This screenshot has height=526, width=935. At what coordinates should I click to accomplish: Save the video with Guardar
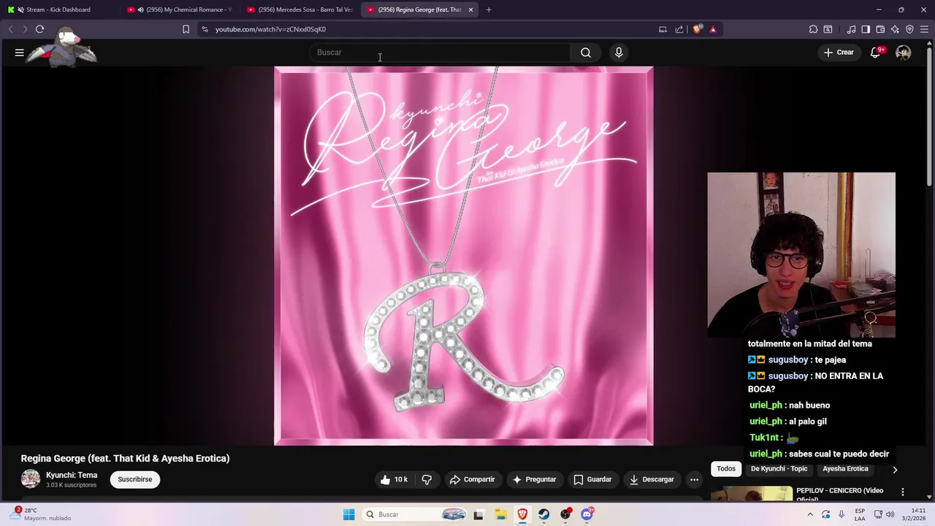coord(592,479)
